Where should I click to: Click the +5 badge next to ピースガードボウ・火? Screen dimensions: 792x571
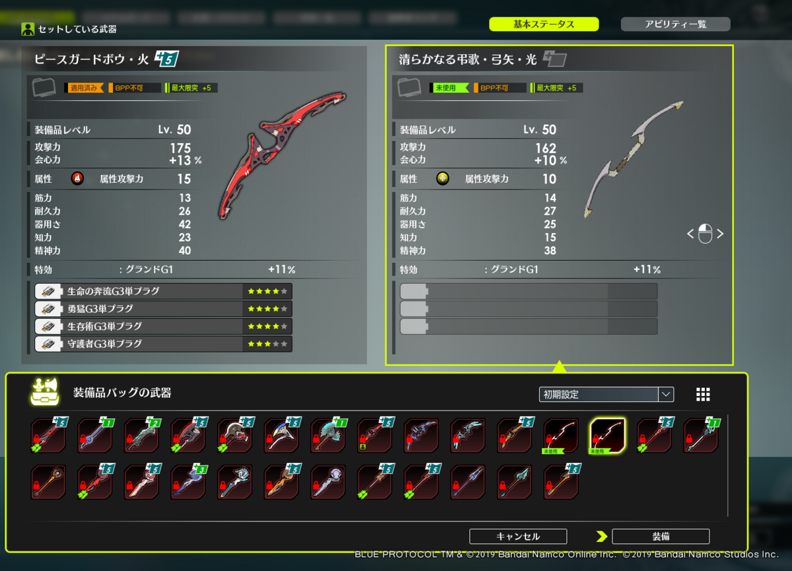[x=166, y=59]
